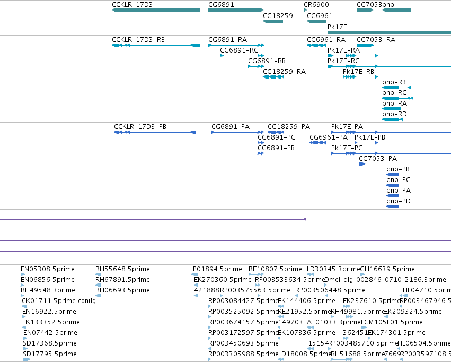Select EST RH67891.5prime
This screenshot has width=451, height=362.
(99, 285)
